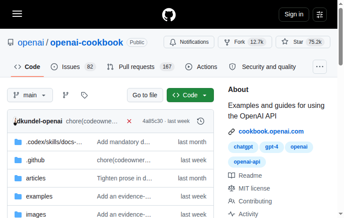
Task: Select the openai-api topic tag
Action: pyautogui.click(x=247, y=162)
